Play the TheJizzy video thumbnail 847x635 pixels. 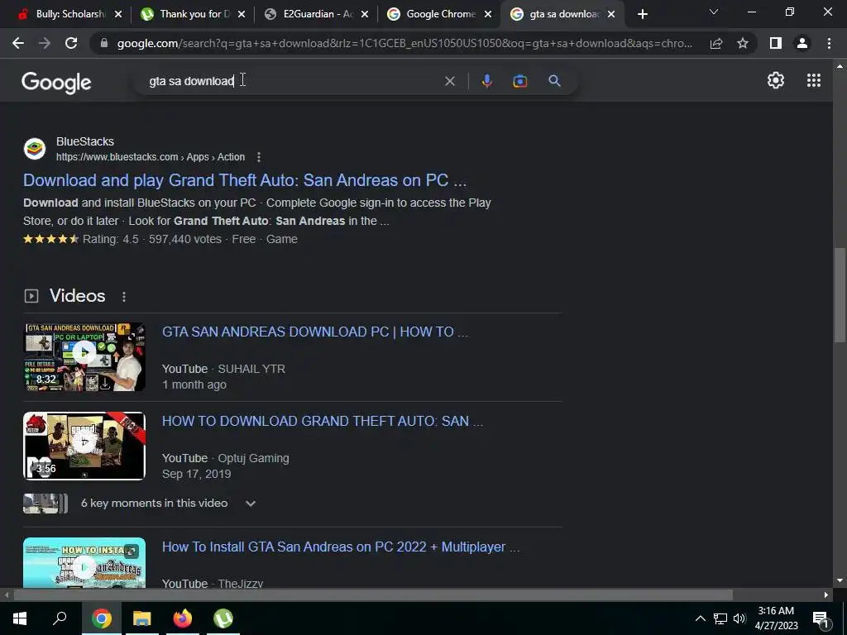[x=84, y=562]
